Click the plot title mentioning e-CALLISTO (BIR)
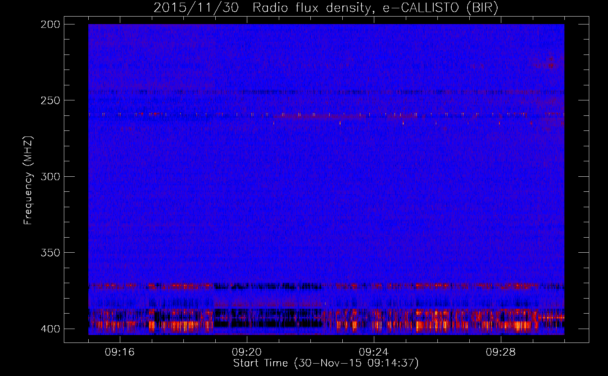 326,8
